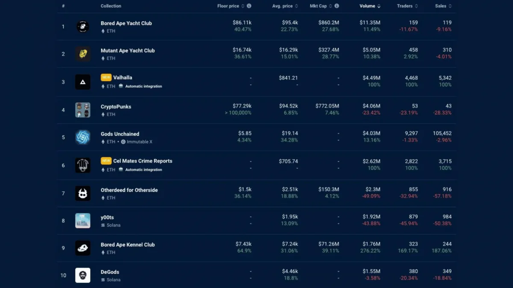The image size is (513, 288).
Task: Open the Otherdeed for Otherside link
Action: (129, 190)
